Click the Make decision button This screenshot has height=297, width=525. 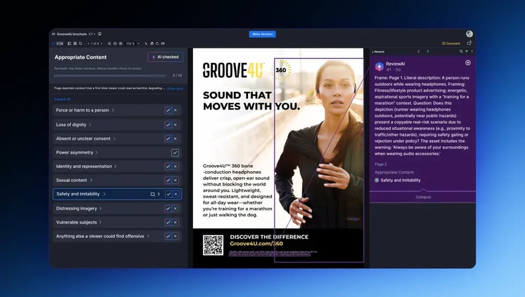[262, 34]
